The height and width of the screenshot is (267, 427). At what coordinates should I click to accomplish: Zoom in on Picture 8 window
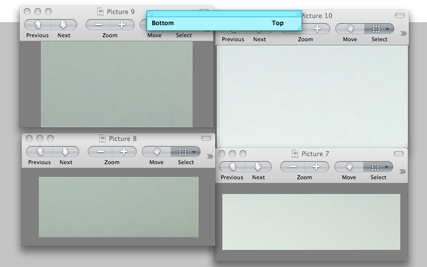point(124,152)
